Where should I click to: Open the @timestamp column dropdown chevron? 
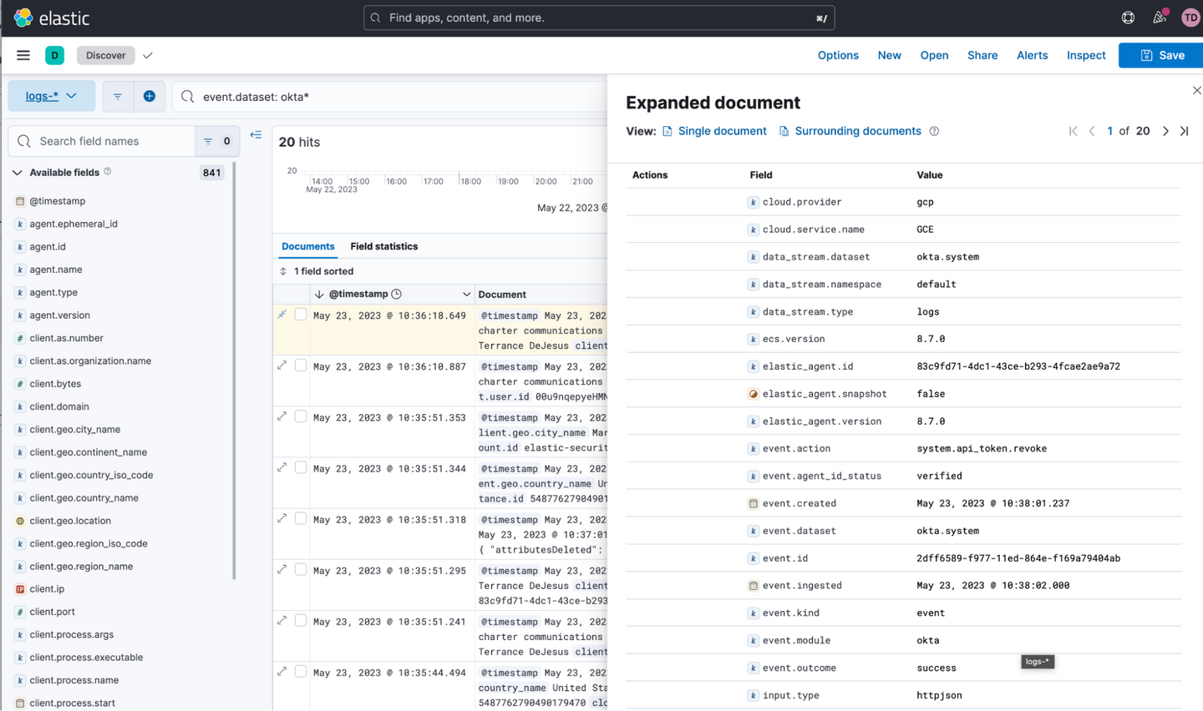[x=467, y=294]
